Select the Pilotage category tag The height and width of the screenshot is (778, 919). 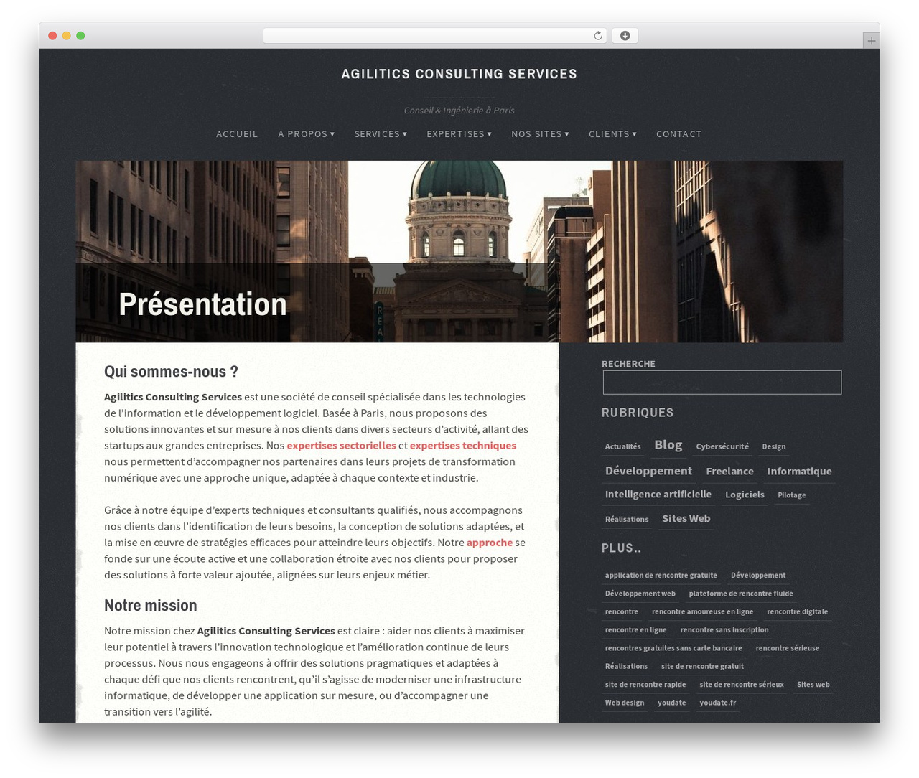pyautogui.click(x=792, y=495)
